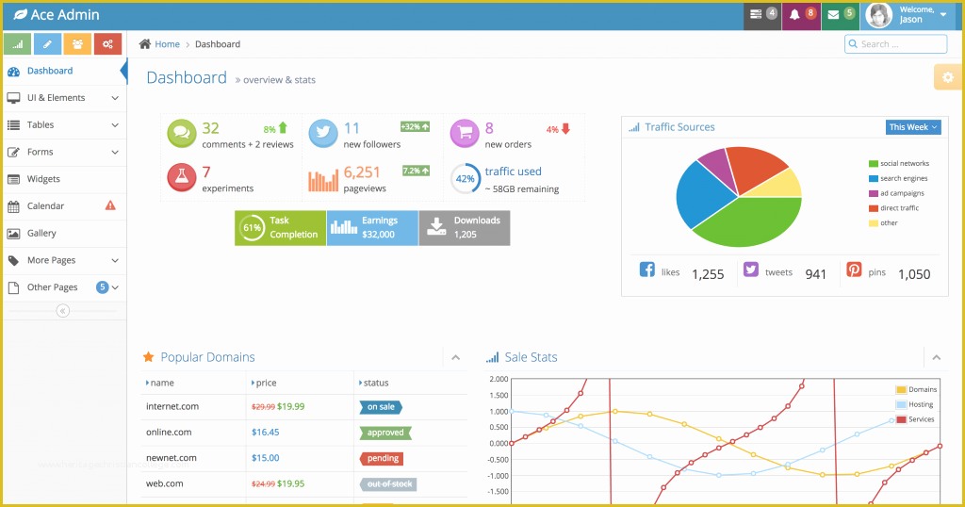Expand the More Pages arrow

point(114,260)
